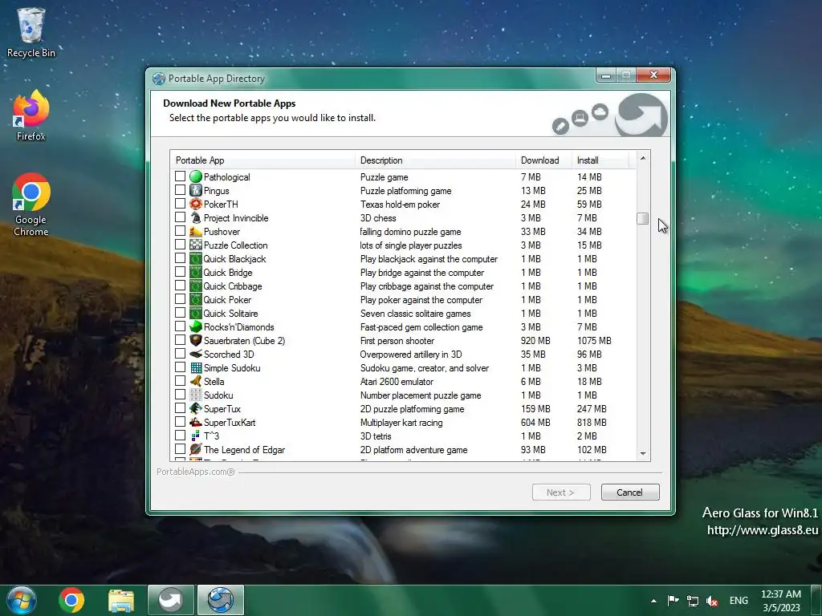
Task: Tick the Stella checkbox
Action: click(180, 381)
